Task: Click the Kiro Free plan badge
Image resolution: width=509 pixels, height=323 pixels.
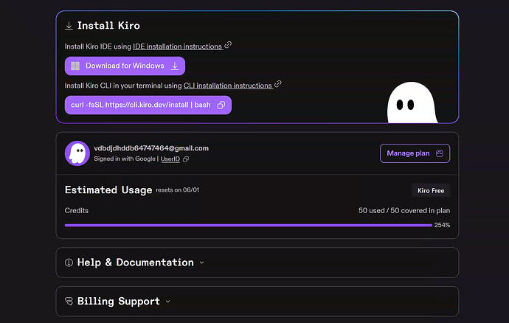Action: click(x=431, y=190)
